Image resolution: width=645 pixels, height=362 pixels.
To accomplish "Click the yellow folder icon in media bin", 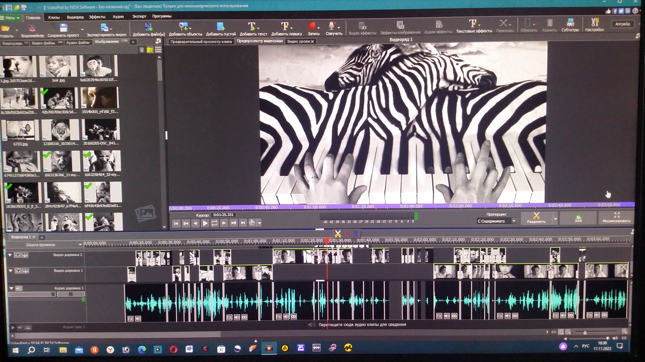I will 150,50.
